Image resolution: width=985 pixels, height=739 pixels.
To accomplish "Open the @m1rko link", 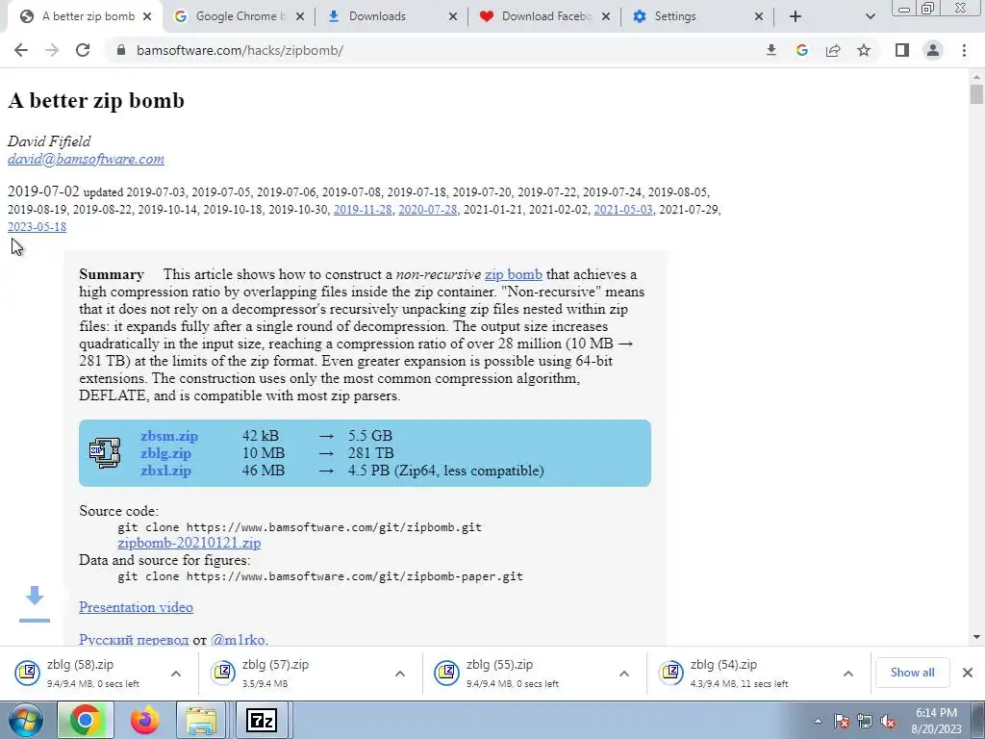I will pyautogui.click(x=239, y=640).
